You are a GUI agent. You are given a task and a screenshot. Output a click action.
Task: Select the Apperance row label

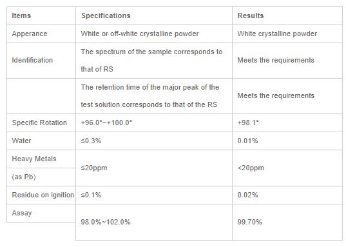[30, 34]
